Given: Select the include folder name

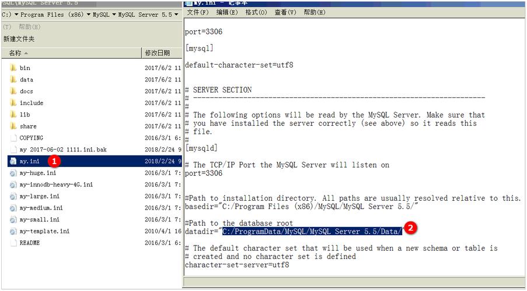Looking at the screenshot, I should (x=32, y=103).
